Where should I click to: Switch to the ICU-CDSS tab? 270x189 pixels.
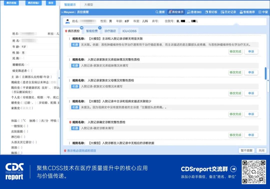tap(129, 31)
